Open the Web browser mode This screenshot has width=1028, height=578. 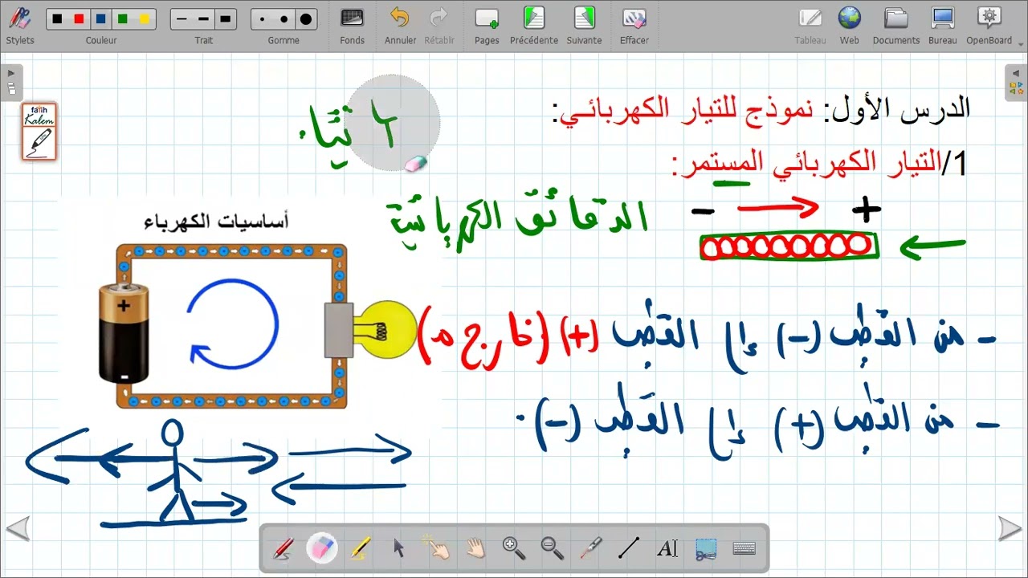click(x=849, y=25)
